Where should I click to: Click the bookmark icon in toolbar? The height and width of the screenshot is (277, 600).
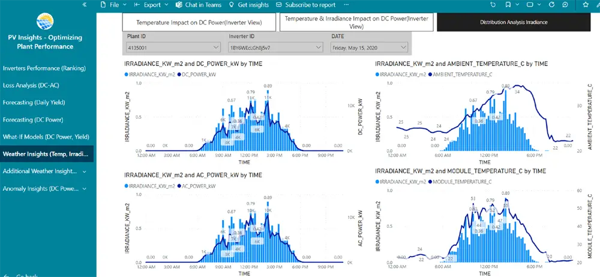click(508, 5)
